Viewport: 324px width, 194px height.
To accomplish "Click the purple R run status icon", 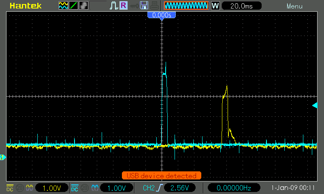I will (124, 6).
